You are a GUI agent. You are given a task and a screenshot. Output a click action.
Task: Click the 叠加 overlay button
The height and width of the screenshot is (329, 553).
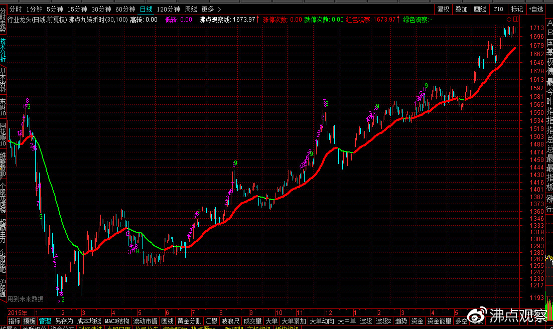[461, 9]
